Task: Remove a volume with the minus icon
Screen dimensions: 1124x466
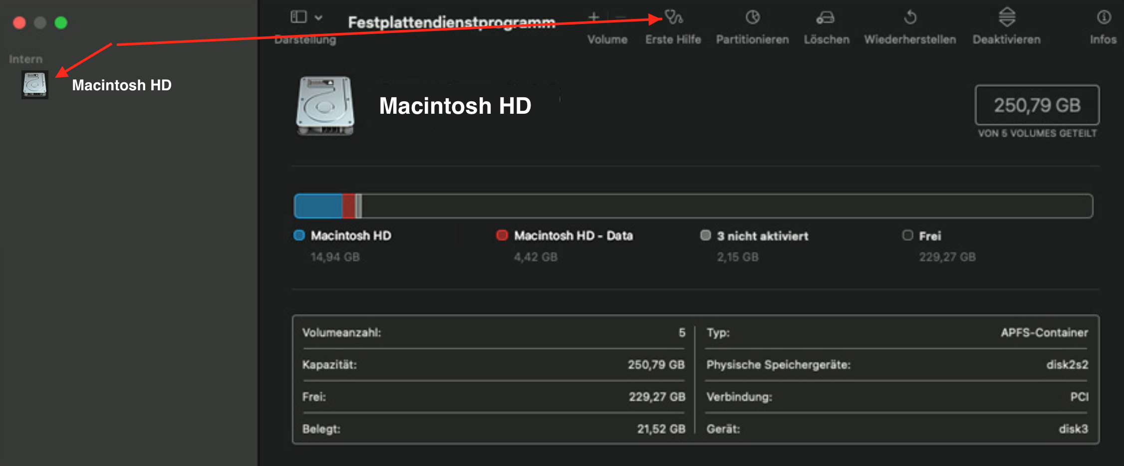Action: 620,17
